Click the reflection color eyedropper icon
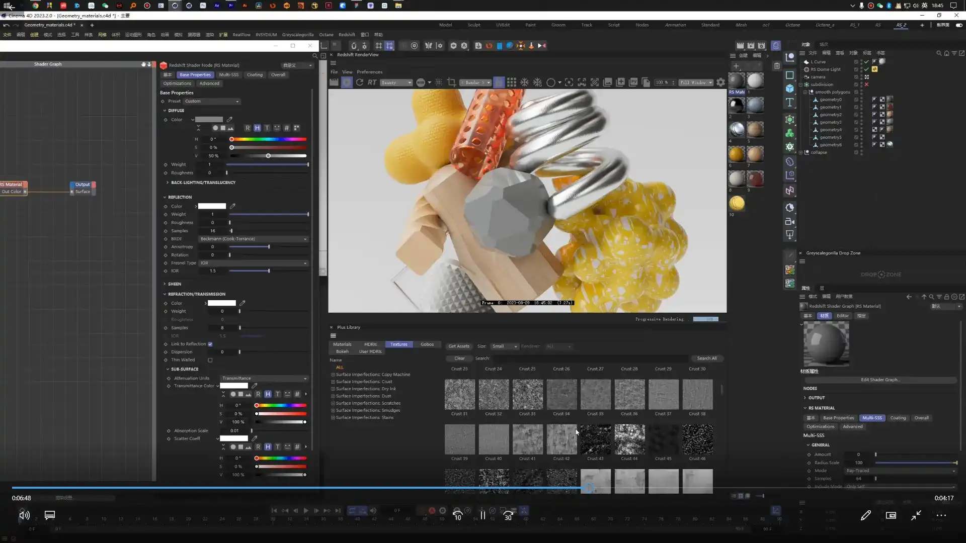 point(232,206)
